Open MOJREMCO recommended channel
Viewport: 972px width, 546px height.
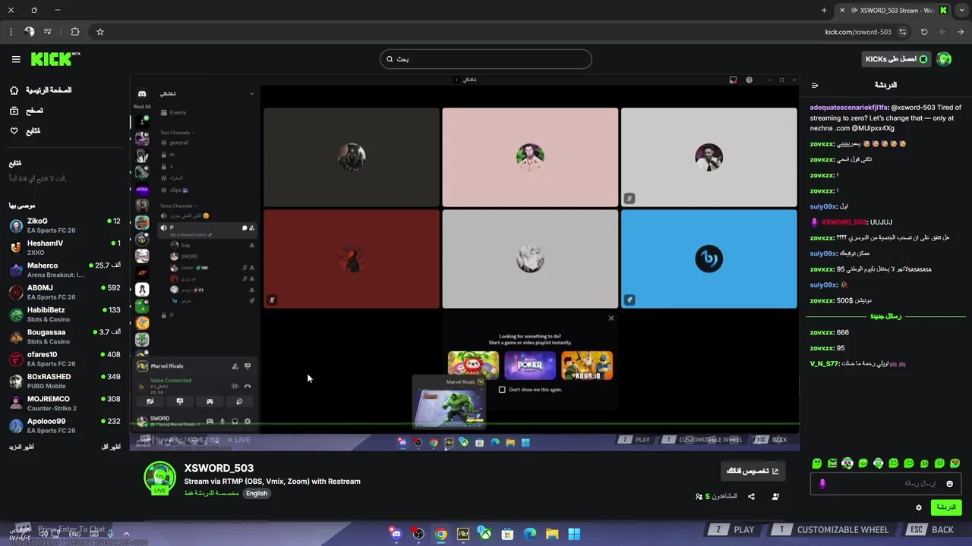click(65, 403)
